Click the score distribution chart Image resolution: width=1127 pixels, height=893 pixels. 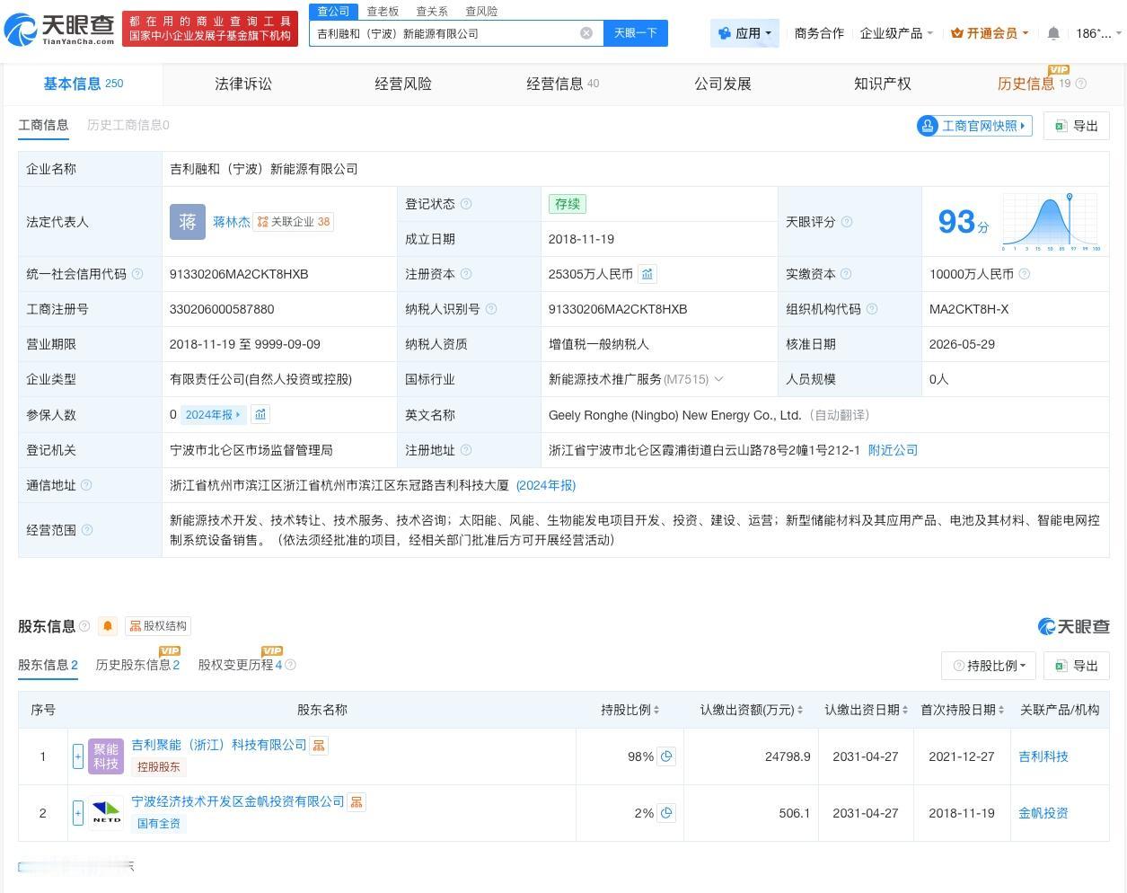(x=1052, y=222)
